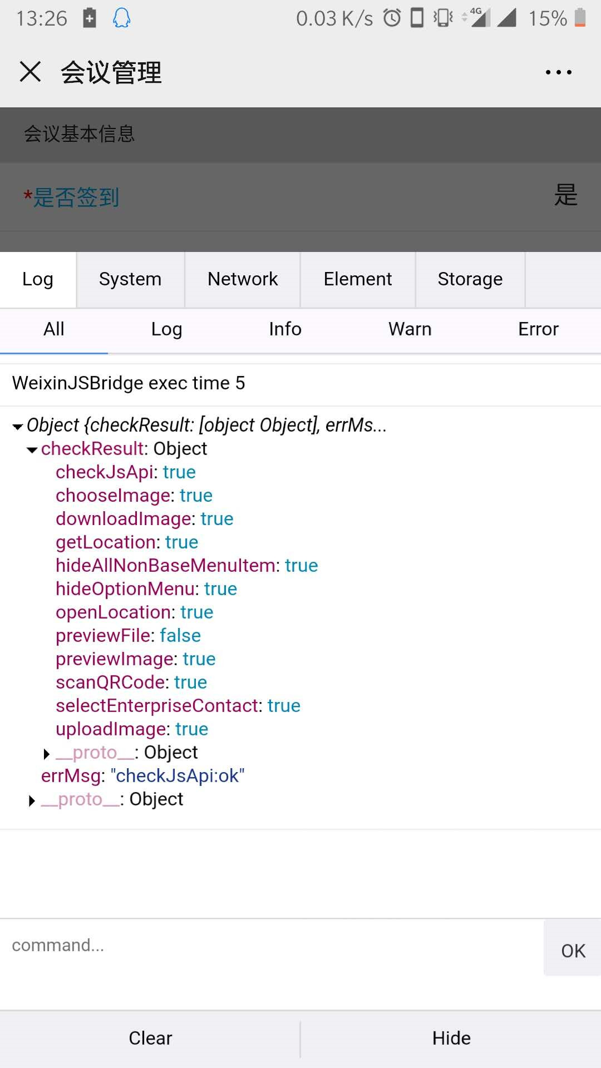Open the three-dot more options menu
The height and width of the screenshot is (1068, 601).
tap(558, 72)
